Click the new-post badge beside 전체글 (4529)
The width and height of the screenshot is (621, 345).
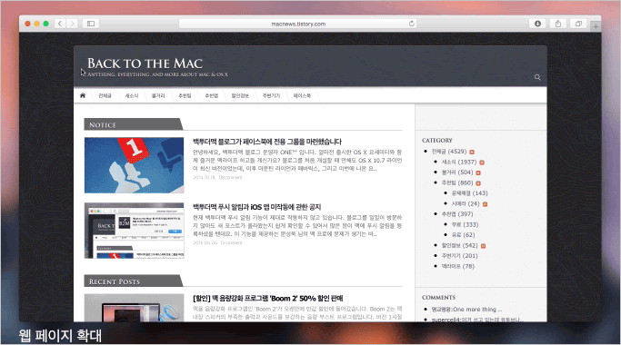point(472,152)
